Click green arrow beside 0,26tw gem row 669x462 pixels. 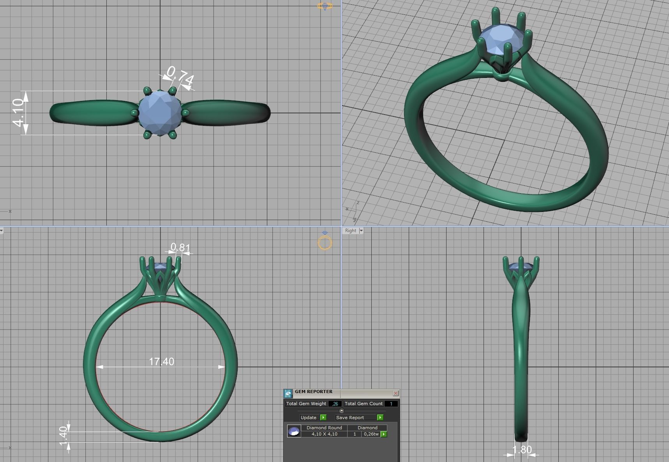pos(384,434)
